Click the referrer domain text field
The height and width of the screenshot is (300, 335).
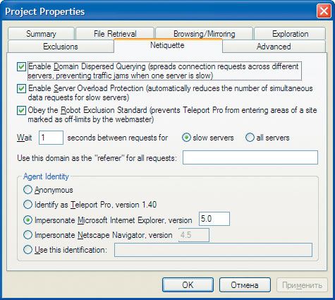[250, 157]
